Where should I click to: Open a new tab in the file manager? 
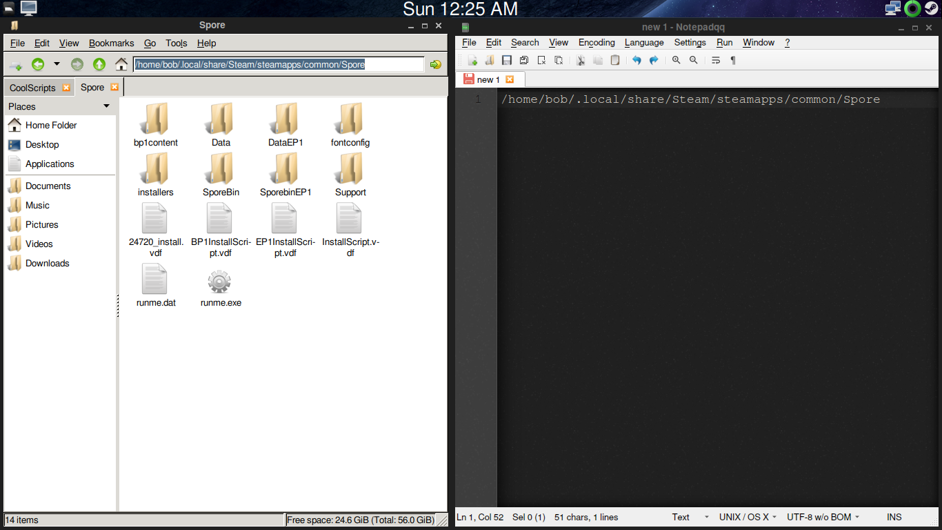(x=16, y=65)
